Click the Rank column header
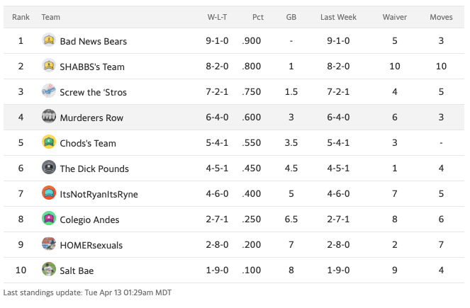 pos(21,16)
